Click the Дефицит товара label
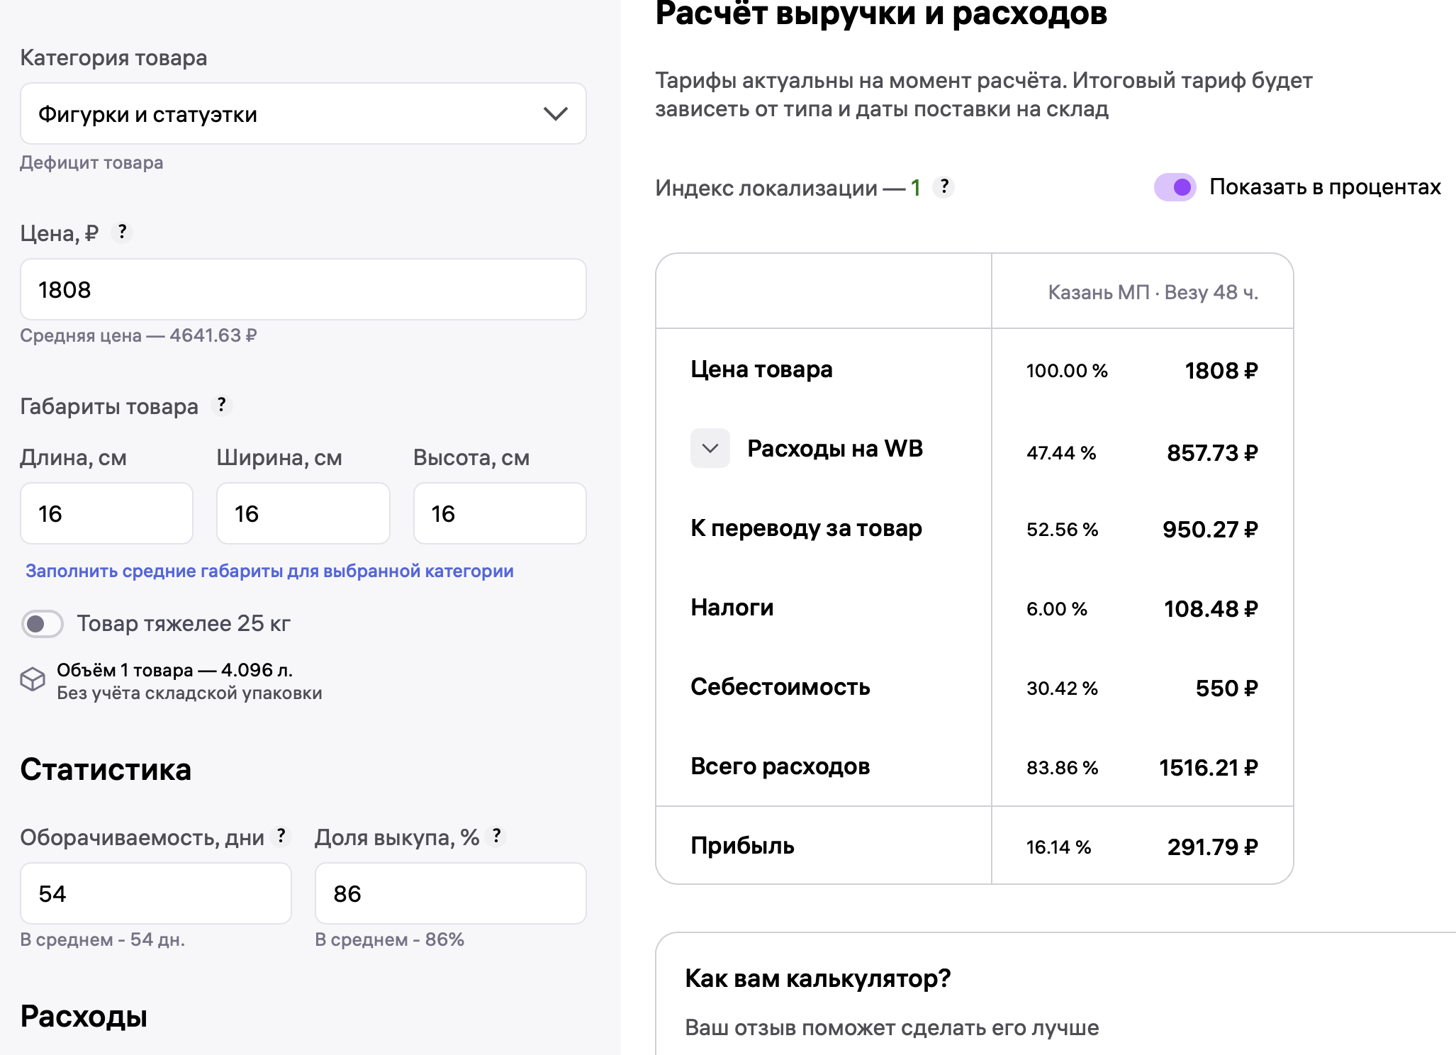 91,162
